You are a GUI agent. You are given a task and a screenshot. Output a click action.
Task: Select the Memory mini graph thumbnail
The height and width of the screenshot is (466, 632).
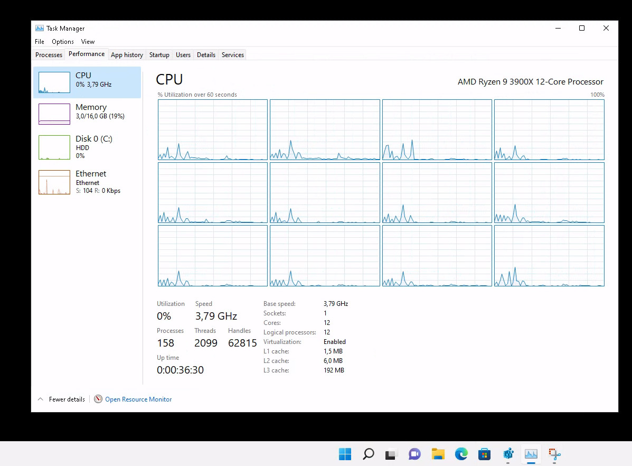54,114
